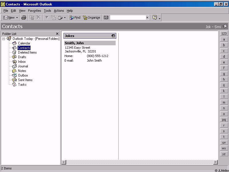Screen dimensions: 229x172
Task: Click the Contacts folder icon in tree
Action: 14,48
